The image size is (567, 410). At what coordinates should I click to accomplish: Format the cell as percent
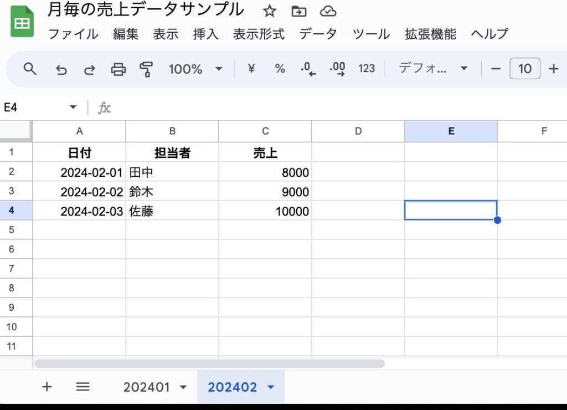point(280,69)
